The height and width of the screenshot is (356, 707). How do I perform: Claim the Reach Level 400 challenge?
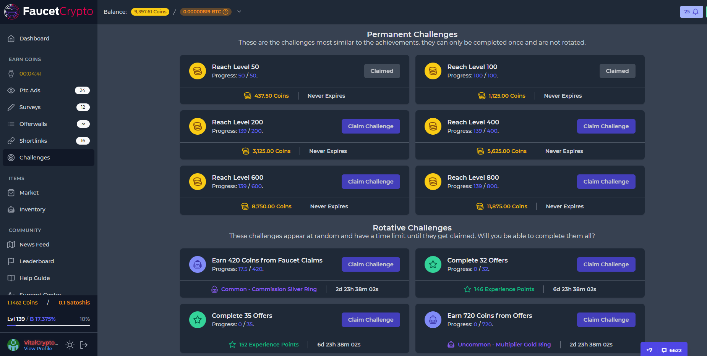[606, 126]
